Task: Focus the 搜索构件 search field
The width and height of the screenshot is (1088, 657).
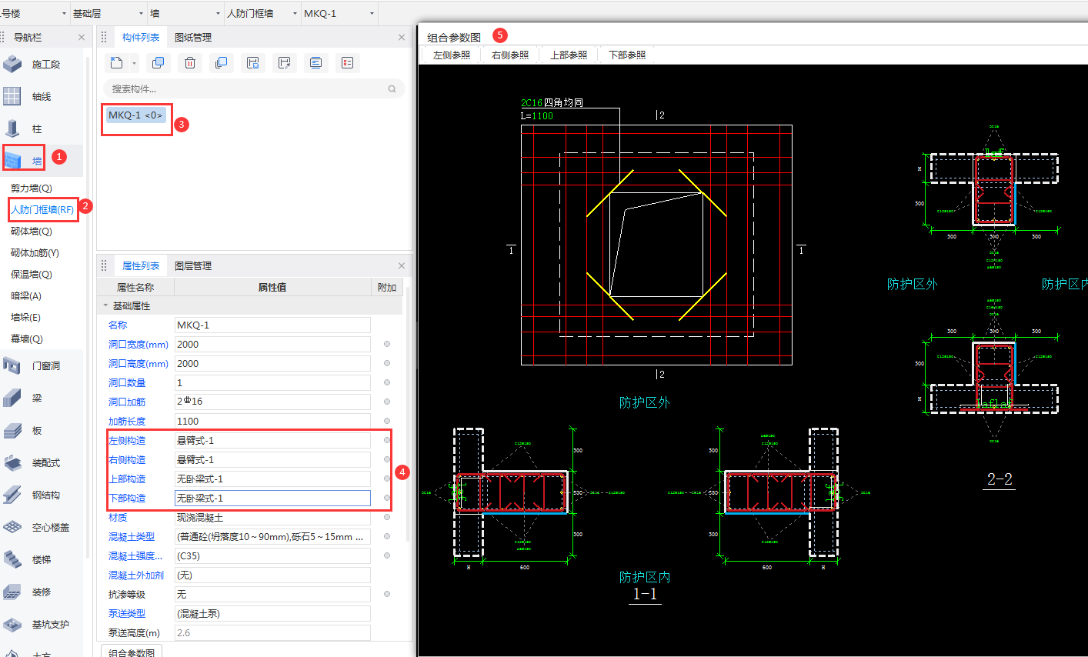Action: coord(254,88)
